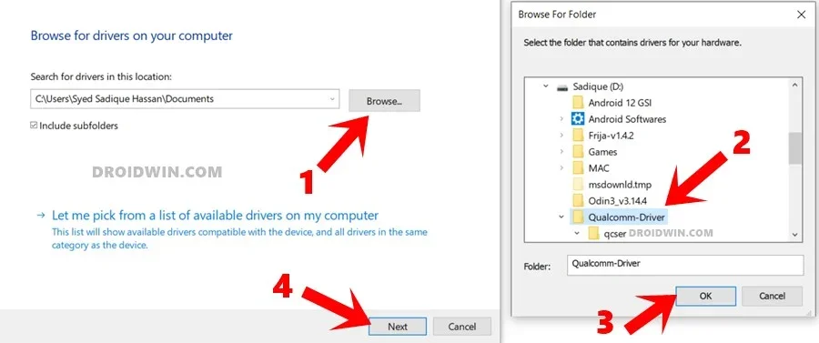Select the Android 12 GSI folder icon

click(578, 103)
